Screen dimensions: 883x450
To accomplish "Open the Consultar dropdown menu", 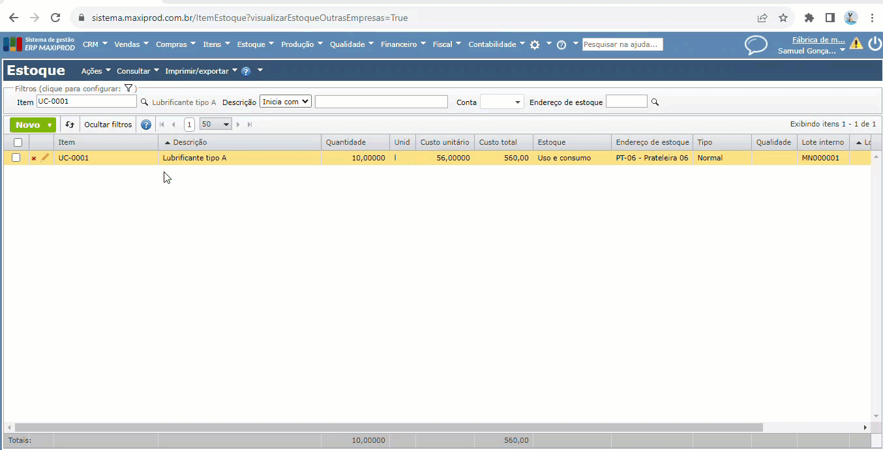I will coord(138,71).
